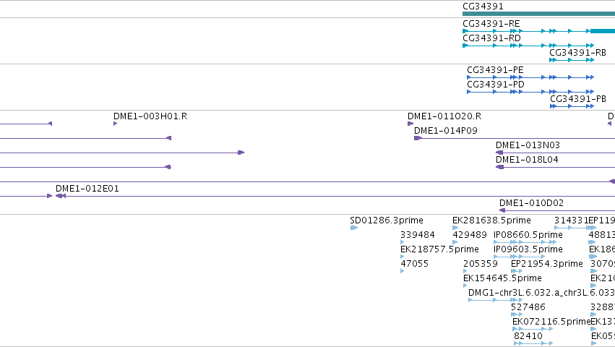This screenshot has width=615, height=347.
Task: Click the CG34391-RB transcript label
Action: coord(577,53)
